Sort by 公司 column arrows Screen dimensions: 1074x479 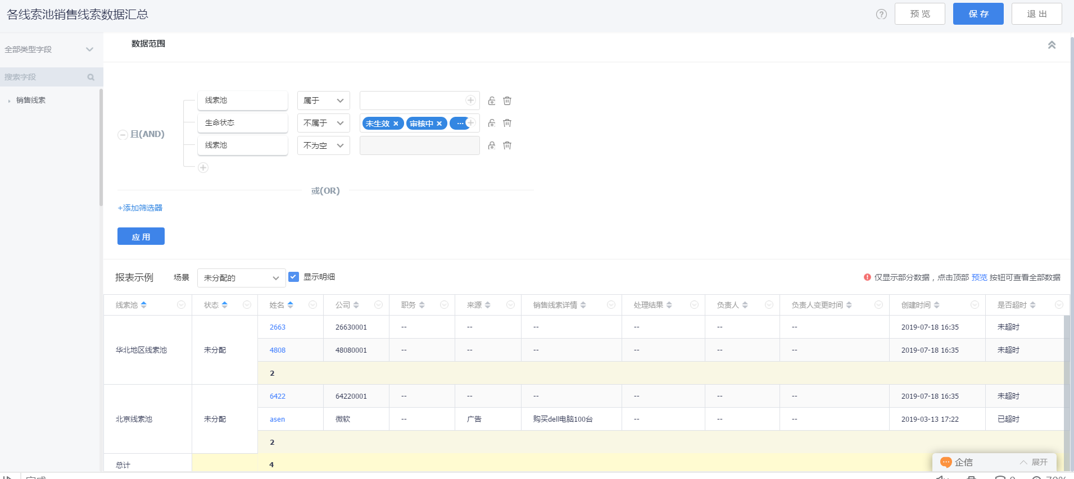point(356,305)
